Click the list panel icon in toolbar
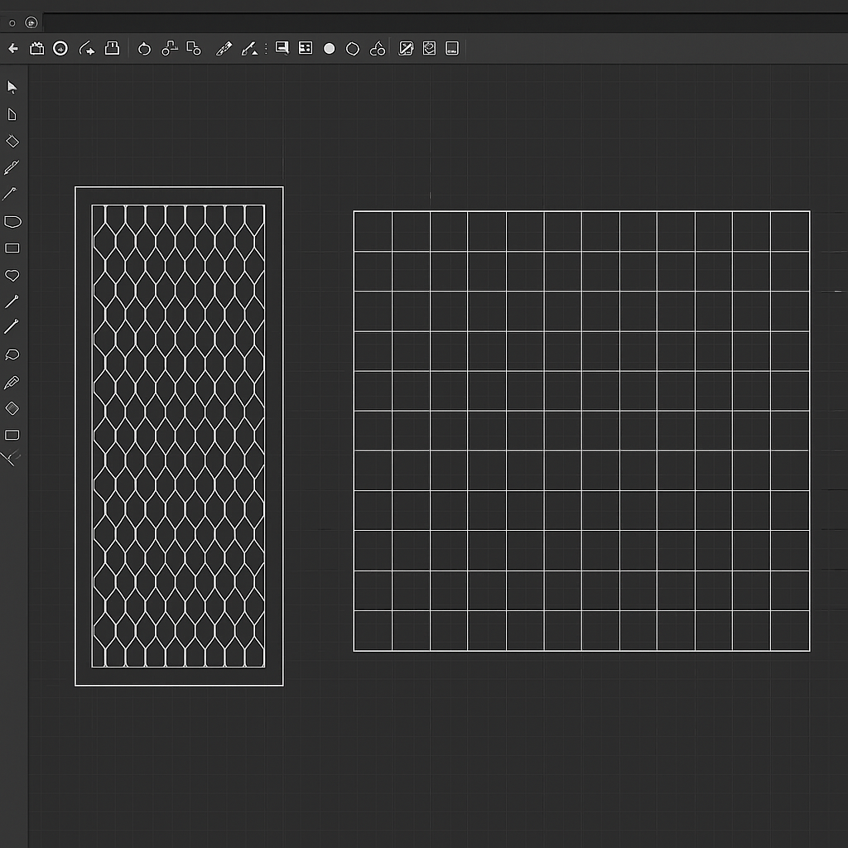Image resolution: width=848 pixels, height=848 pixels. click(x=306, y=49)
